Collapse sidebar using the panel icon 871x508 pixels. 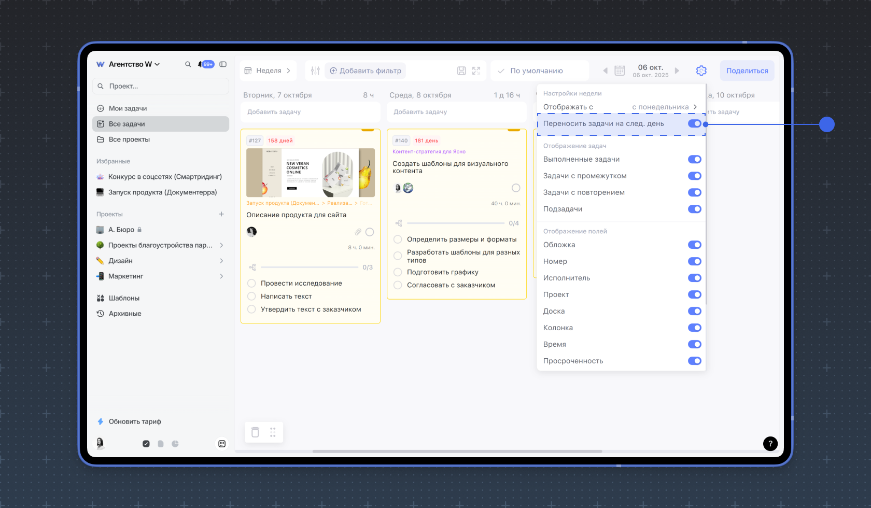point(223,64)
